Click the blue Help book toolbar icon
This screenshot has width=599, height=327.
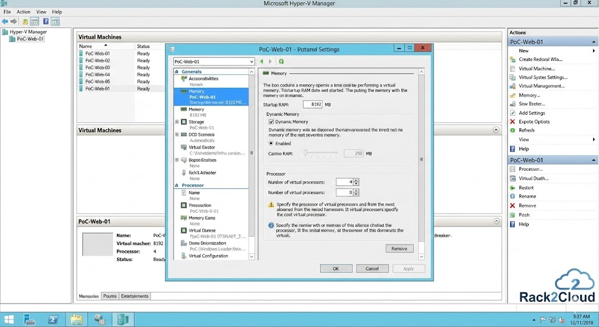46,22
